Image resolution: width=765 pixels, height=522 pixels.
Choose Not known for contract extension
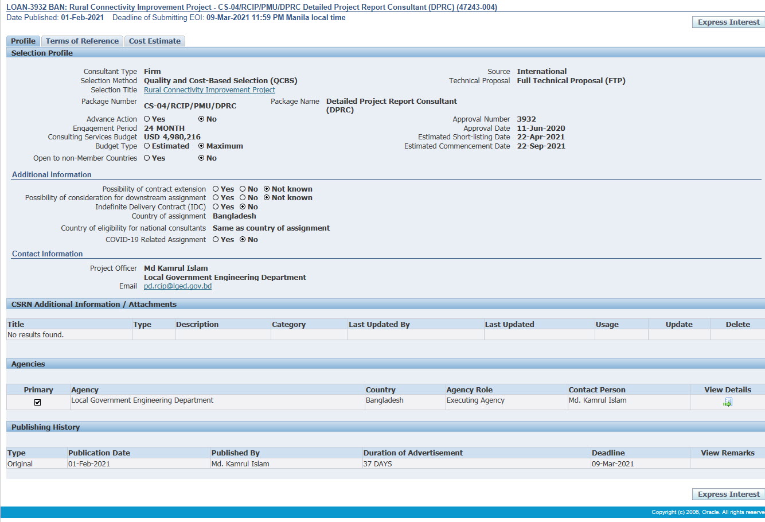click(267, 189)
